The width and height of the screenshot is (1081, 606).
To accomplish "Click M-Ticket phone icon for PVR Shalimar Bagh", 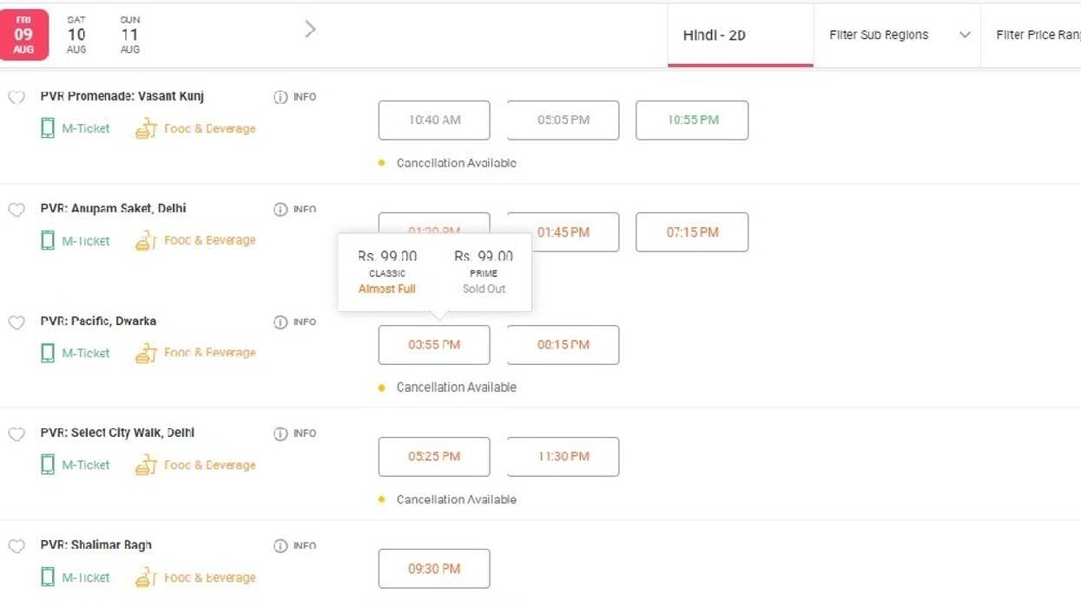I will pyautogui.click(x=48, y=577).
